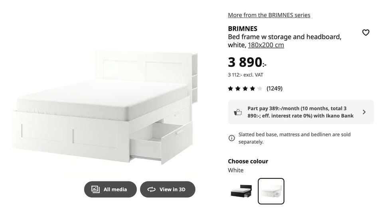Click the Ikano Bank part pay icon

pyautogui.click(x=238, y=112)
